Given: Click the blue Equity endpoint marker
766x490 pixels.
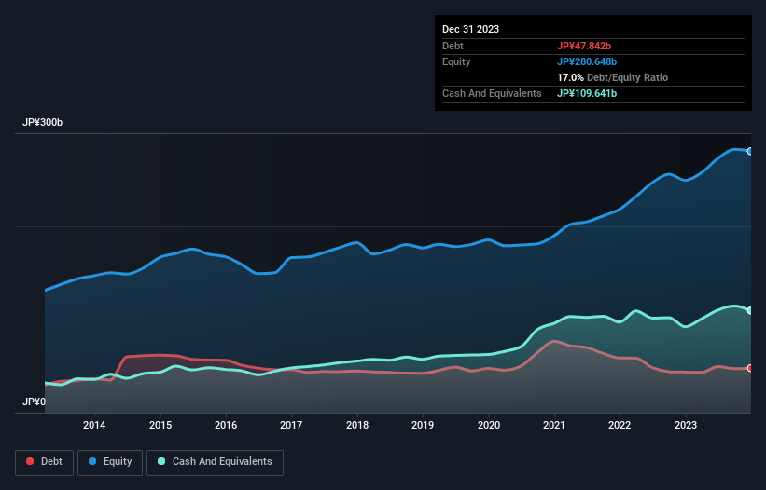Looking at the screenshot, I should [750, 152].
